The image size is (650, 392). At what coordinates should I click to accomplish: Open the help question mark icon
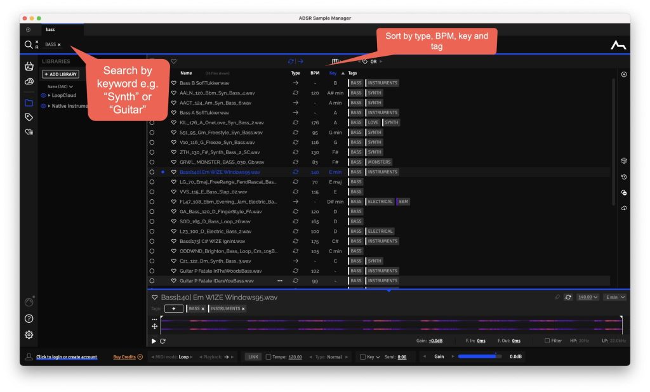[29, 318]
